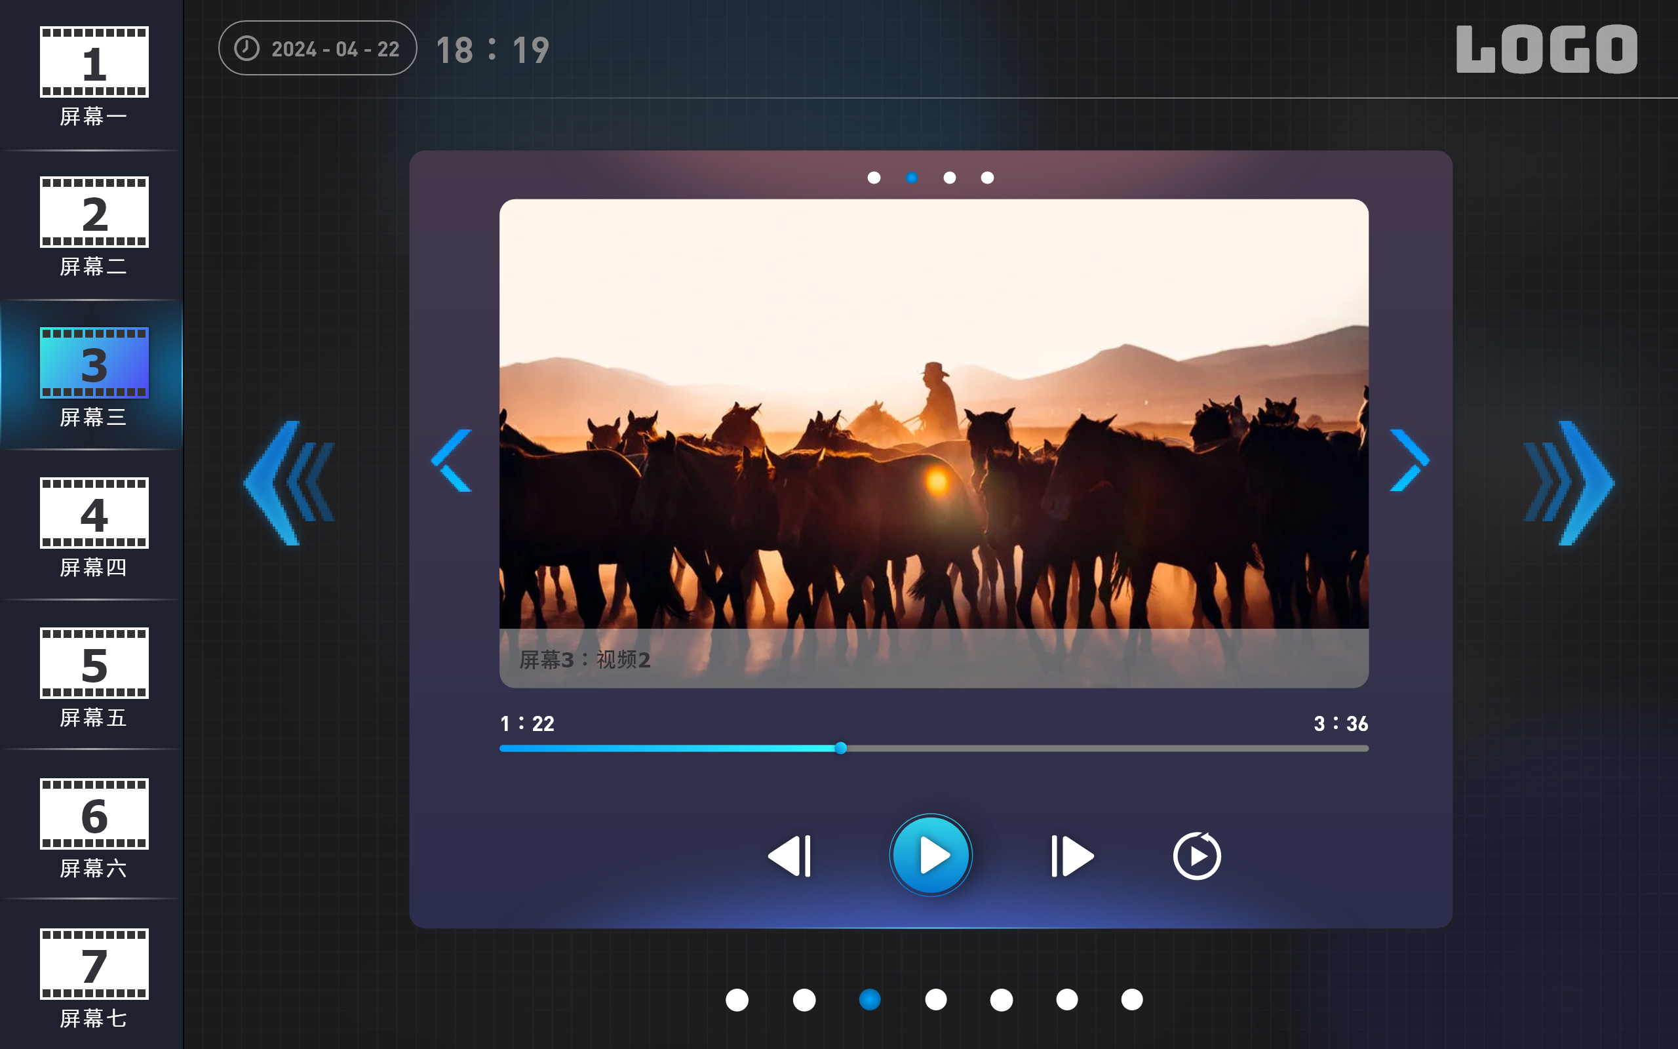1678x1049 pixels.
Task: Click the grey unplayed part of progress bar
Action: coord(1107,748)
